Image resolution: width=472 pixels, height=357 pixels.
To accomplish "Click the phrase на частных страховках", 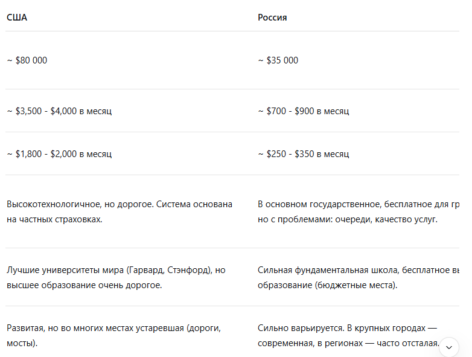I will [54, 219].
